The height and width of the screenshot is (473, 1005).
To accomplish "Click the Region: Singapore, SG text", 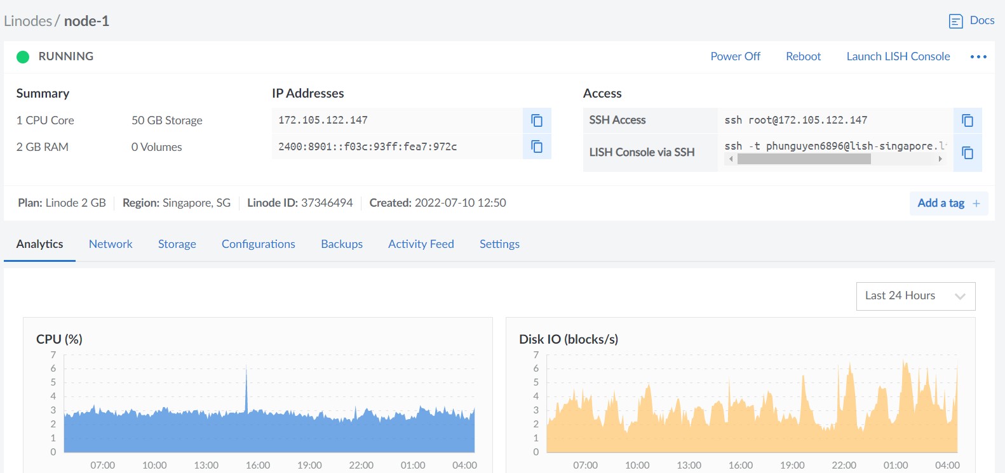I will pyautogui.click(x=177, y=203).
